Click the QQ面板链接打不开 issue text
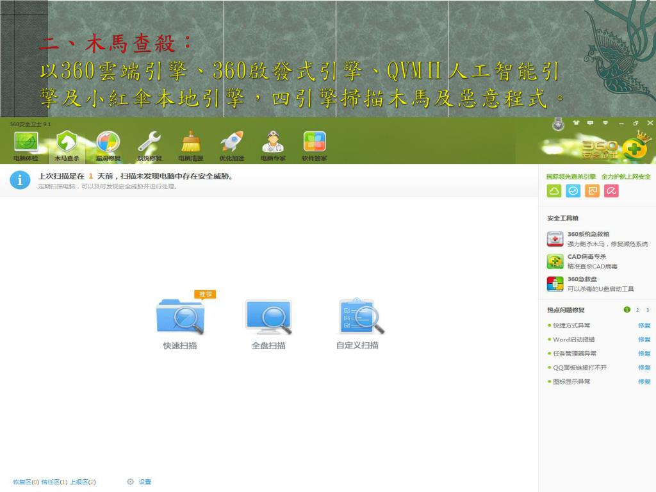656x492 pixels. tap(580, 368)
